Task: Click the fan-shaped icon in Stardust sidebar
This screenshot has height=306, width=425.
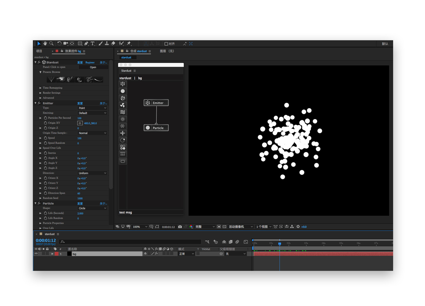Action: click(123, 105)
